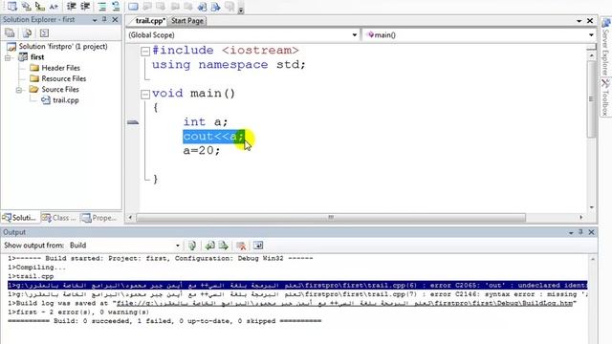Go to next bookmark in document icon
Screen dimensions: 612x344
[216, 7]
